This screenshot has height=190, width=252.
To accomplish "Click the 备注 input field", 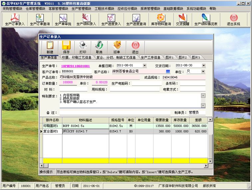I will click(115, 113).
